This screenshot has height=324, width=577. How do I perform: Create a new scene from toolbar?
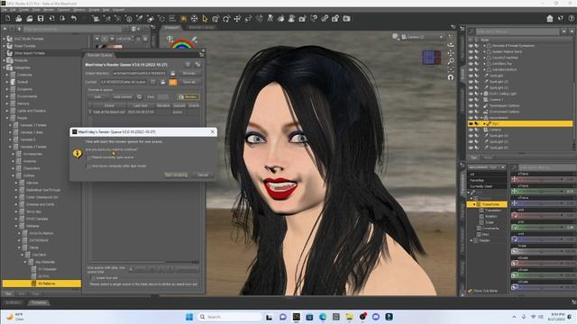(8, 18)
